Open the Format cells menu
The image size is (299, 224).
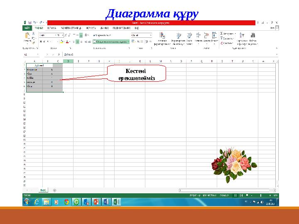tap(214, 39)
